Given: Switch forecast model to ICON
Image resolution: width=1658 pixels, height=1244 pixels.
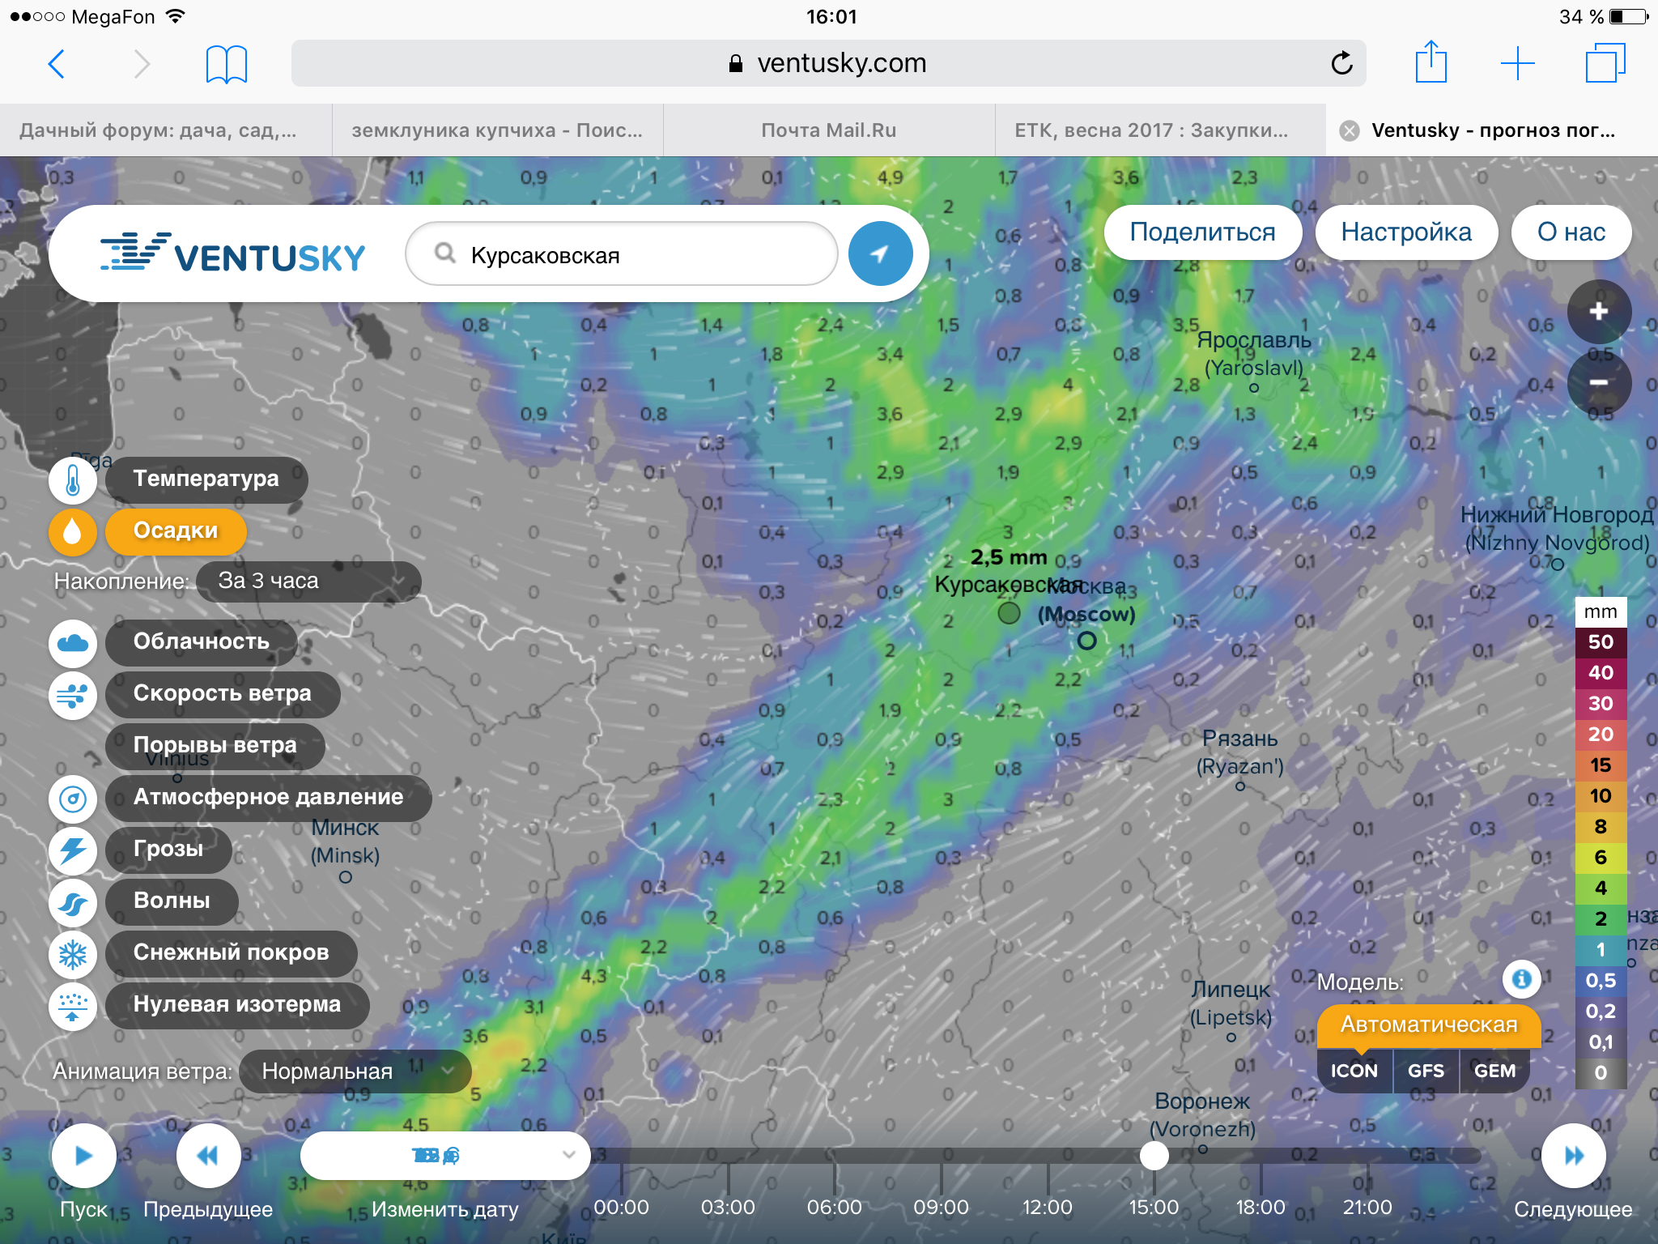Looking at the screenshot, I should (1354, 1071).
